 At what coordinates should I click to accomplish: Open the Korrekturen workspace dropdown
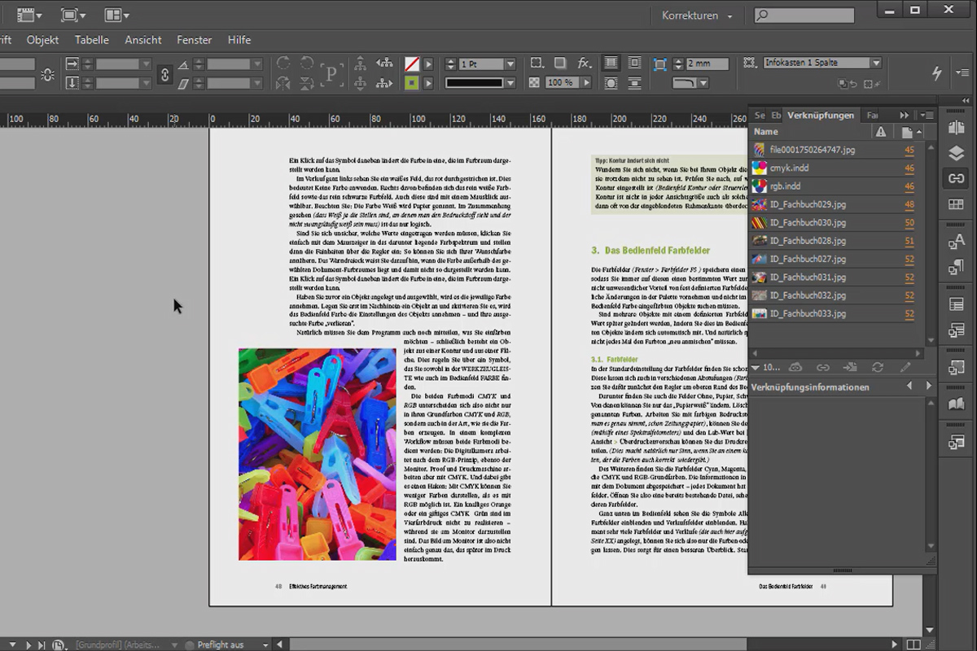click(697, 15)
